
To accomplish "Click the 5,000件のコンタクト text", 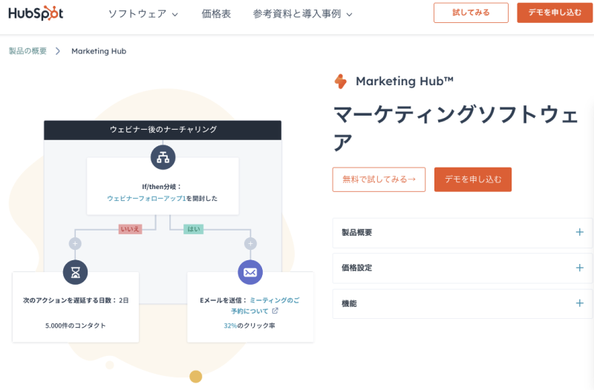I will (x=76, y=325).
